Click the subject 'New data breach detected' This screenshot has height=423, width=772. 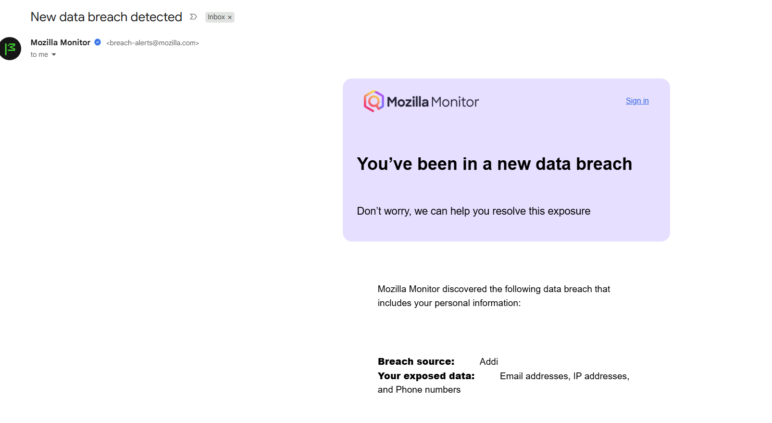106,17
